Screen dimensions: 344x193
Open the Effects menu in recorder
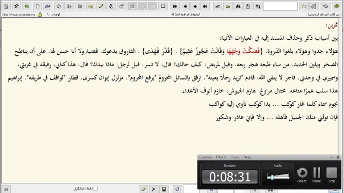click(221, 157)
